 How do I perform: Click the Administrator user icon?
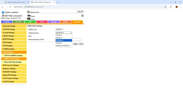[28, 12]
